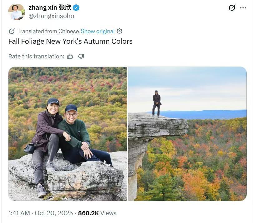The image size is (261, 223).
Task: Open translation settings gear icon
Action: pyautogui.click(x=120, y=31)
